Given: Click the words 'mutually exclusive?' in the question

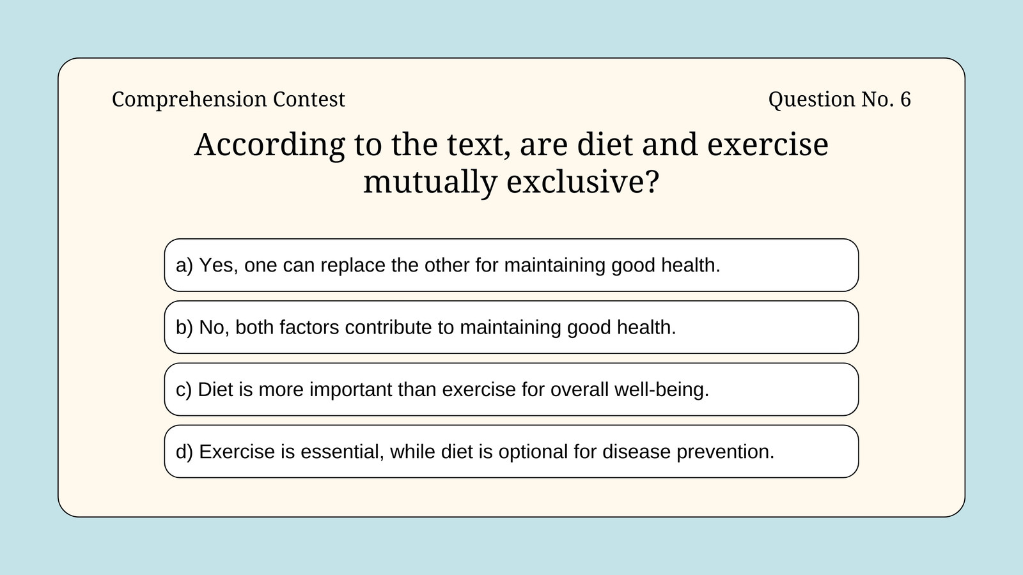Looking at the screenshot, I should 511,182.
